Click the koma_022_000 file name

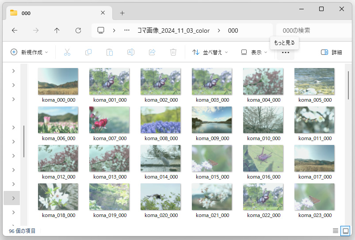264,215
